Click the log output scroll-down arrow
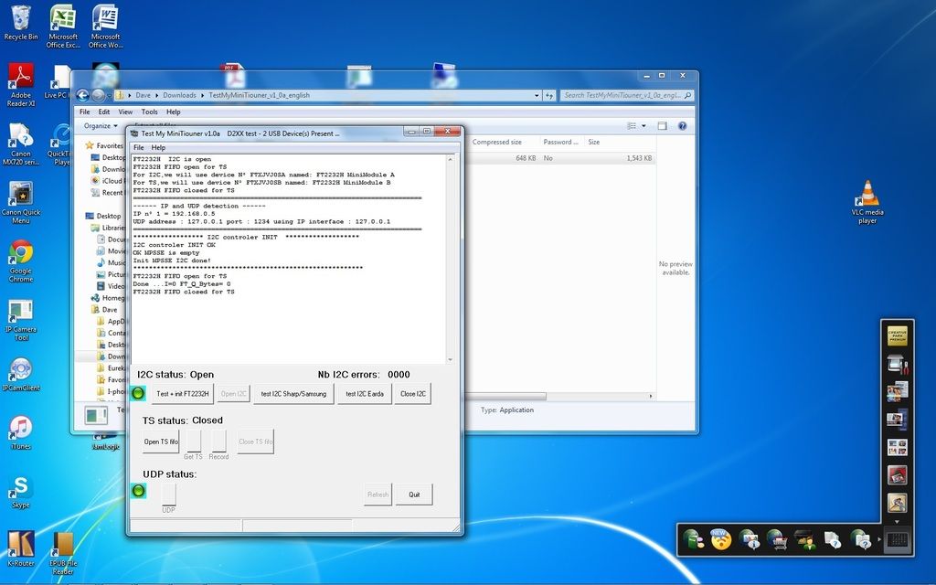Image resolution: width=936 pixels, height=585 pixels. point(450,359)
